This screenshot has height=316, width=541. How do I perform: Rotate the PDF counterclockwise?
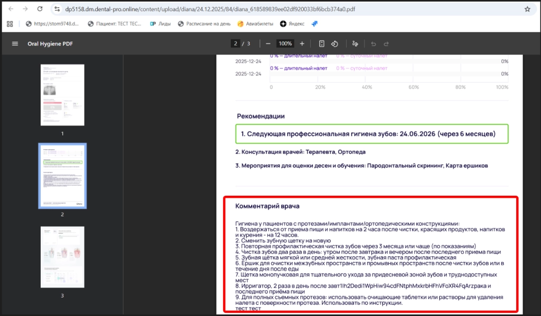334,44
